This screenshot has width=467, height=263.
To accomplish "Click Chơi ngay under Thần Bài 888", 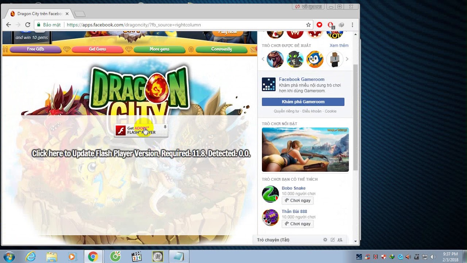I will pos(298,224).
